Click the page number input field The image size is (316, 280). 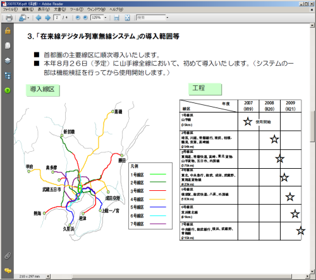pos(57,18)
